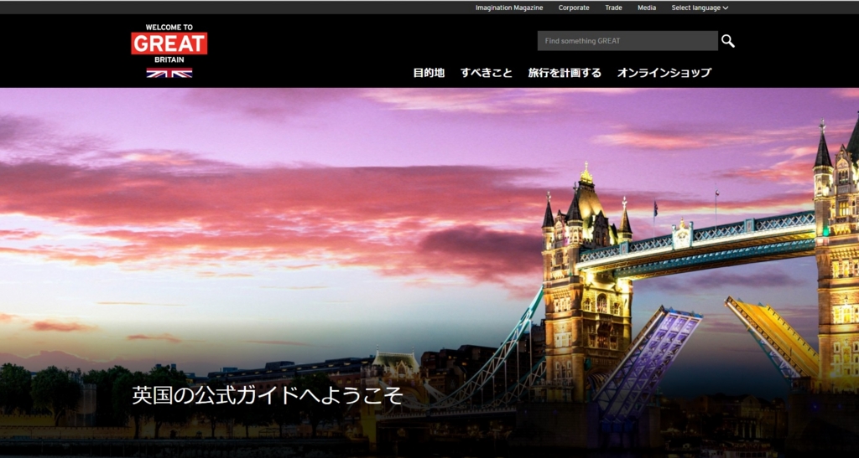Open the Select language menu label
859x458 pixels.
695,8
